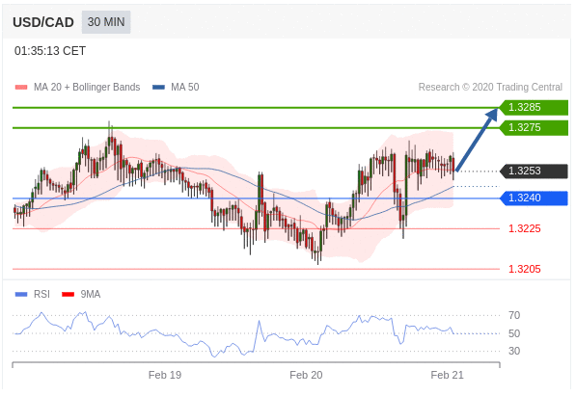
Task: Select the green 1.3275 resistance label
Action: [534, 128]
